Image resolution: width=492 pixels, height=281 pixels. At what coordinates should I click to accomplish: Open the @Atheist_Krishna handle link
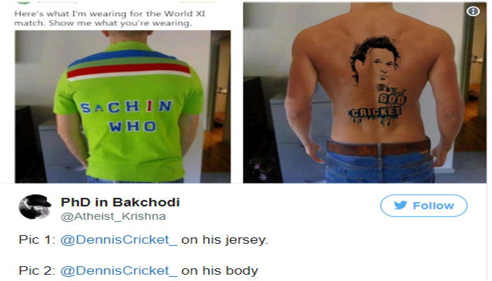[113, 216]
